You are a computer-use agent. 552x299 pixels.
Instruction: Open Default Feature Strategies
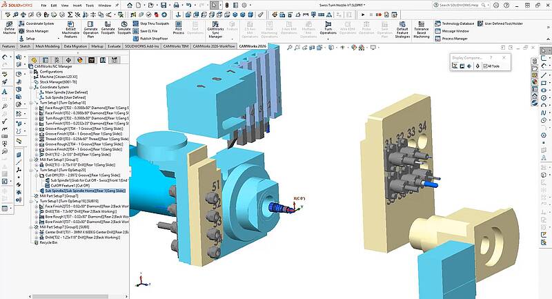(x=402, y=26)
